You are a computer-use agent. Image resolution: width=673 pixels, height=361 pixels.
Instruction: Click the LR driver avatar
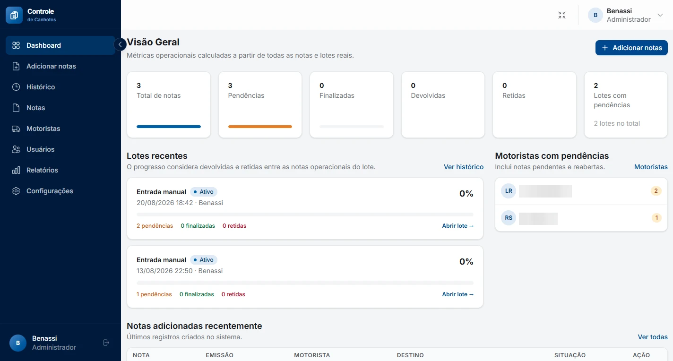[509, 191]
